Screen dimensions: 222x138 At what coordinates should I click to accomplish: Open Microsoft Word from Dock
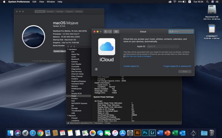pos(160,133)
